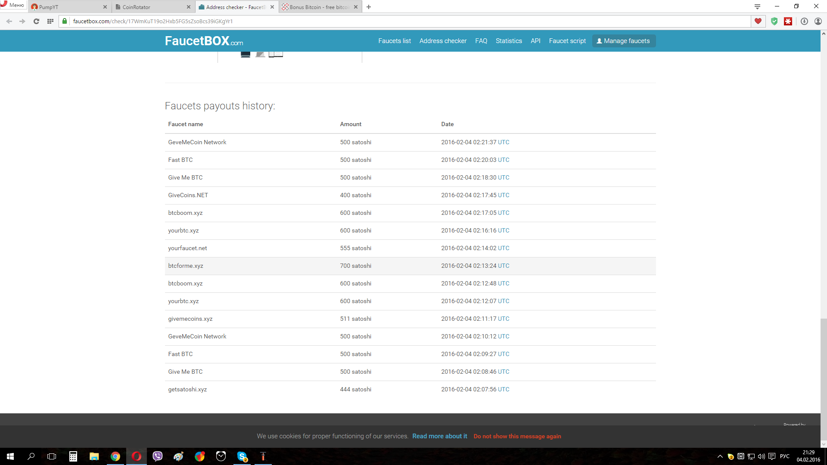The width and height of the screenshot is (827, 465).
Task: Open a new browser tab
Action: tap(369, 7)
